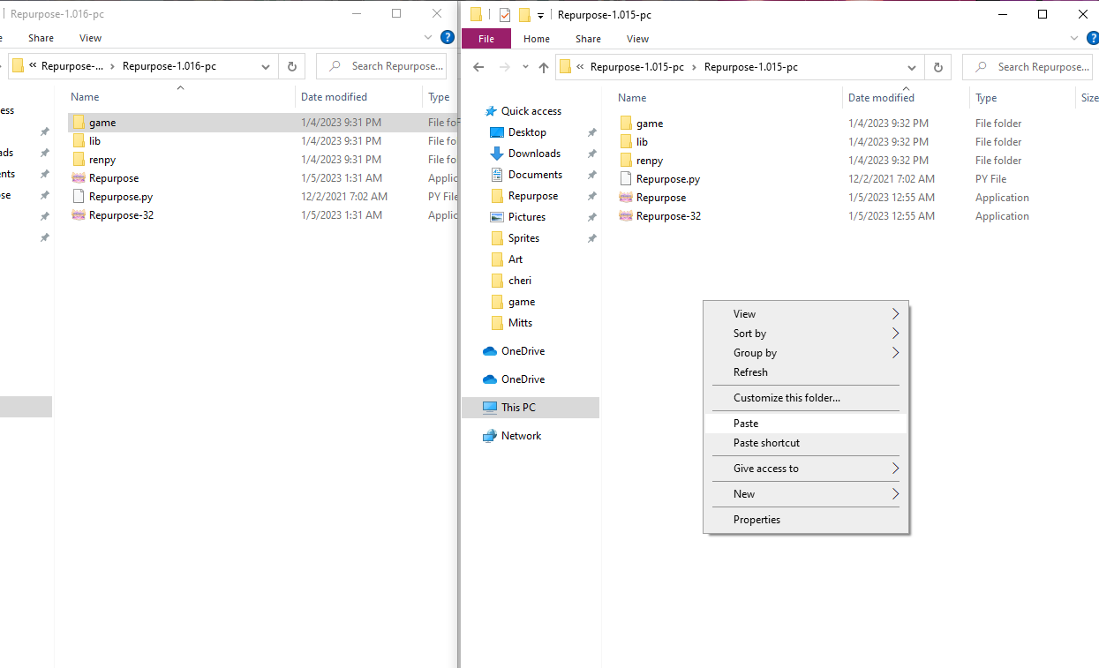Sort by Name column in the 1.016-pc window
Viewport: 1099px width, 668px height.
85,97
